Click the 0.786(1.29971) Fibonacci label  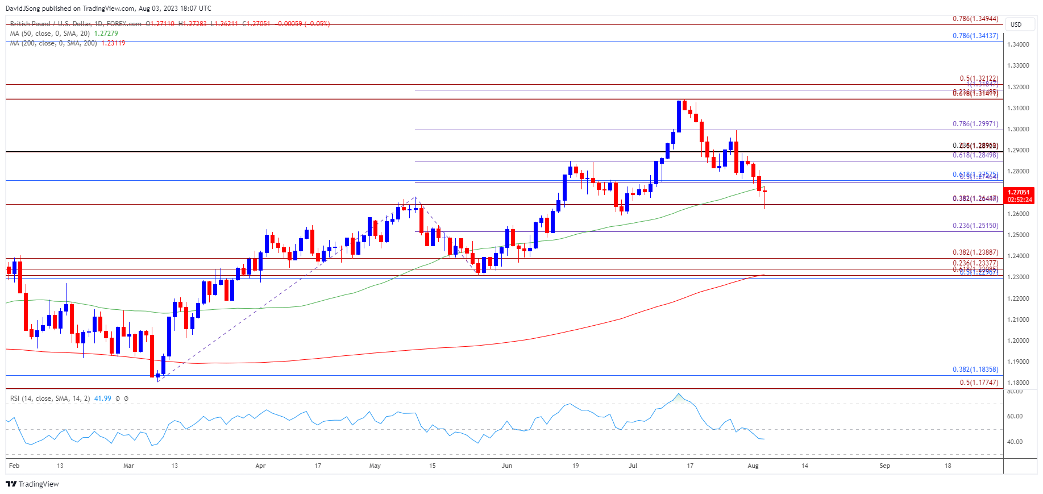tap(975, 124)
